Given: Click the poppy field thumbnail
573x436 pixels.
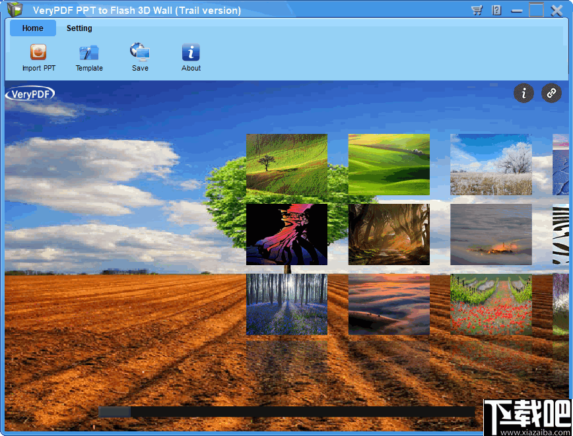Looking at the screenshot, I should tap(491, 304).
